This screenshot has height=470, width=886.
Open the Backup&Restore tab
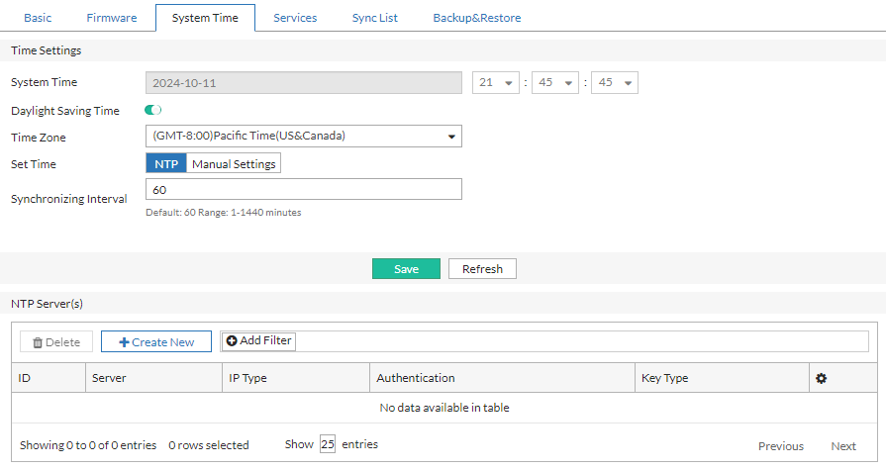476,18
